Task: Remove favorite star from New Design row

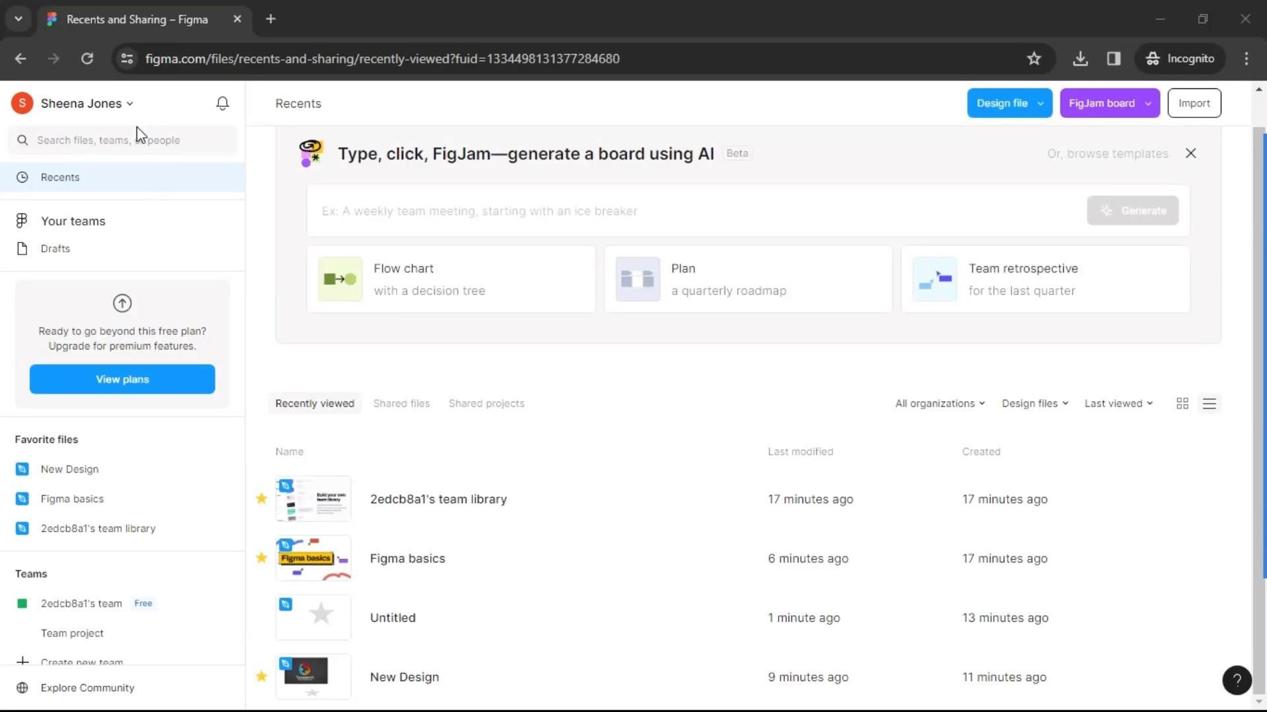Action: tap(261, 676)
